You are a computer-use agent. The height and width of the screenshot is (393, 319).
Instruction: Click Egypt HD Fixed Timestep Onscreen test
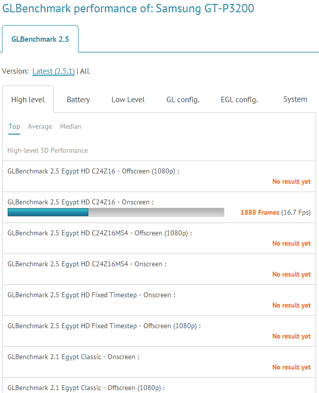(x=91, y=295)
